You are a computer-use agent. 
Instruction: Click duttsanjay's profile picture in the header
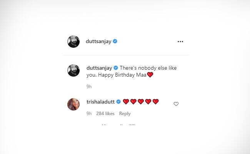(x=73, y=42)
